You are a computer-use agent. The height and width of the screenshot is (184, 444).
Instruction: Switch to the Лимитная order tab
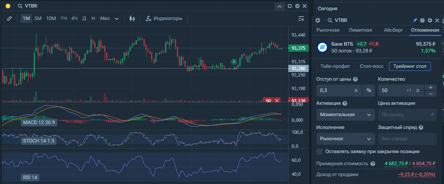pos(360,30)
